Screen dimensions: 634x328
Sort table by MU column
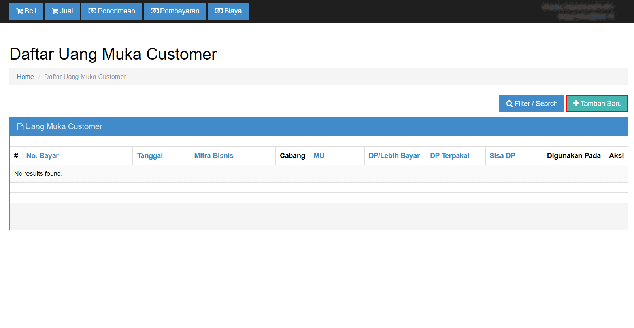(319, 156)
